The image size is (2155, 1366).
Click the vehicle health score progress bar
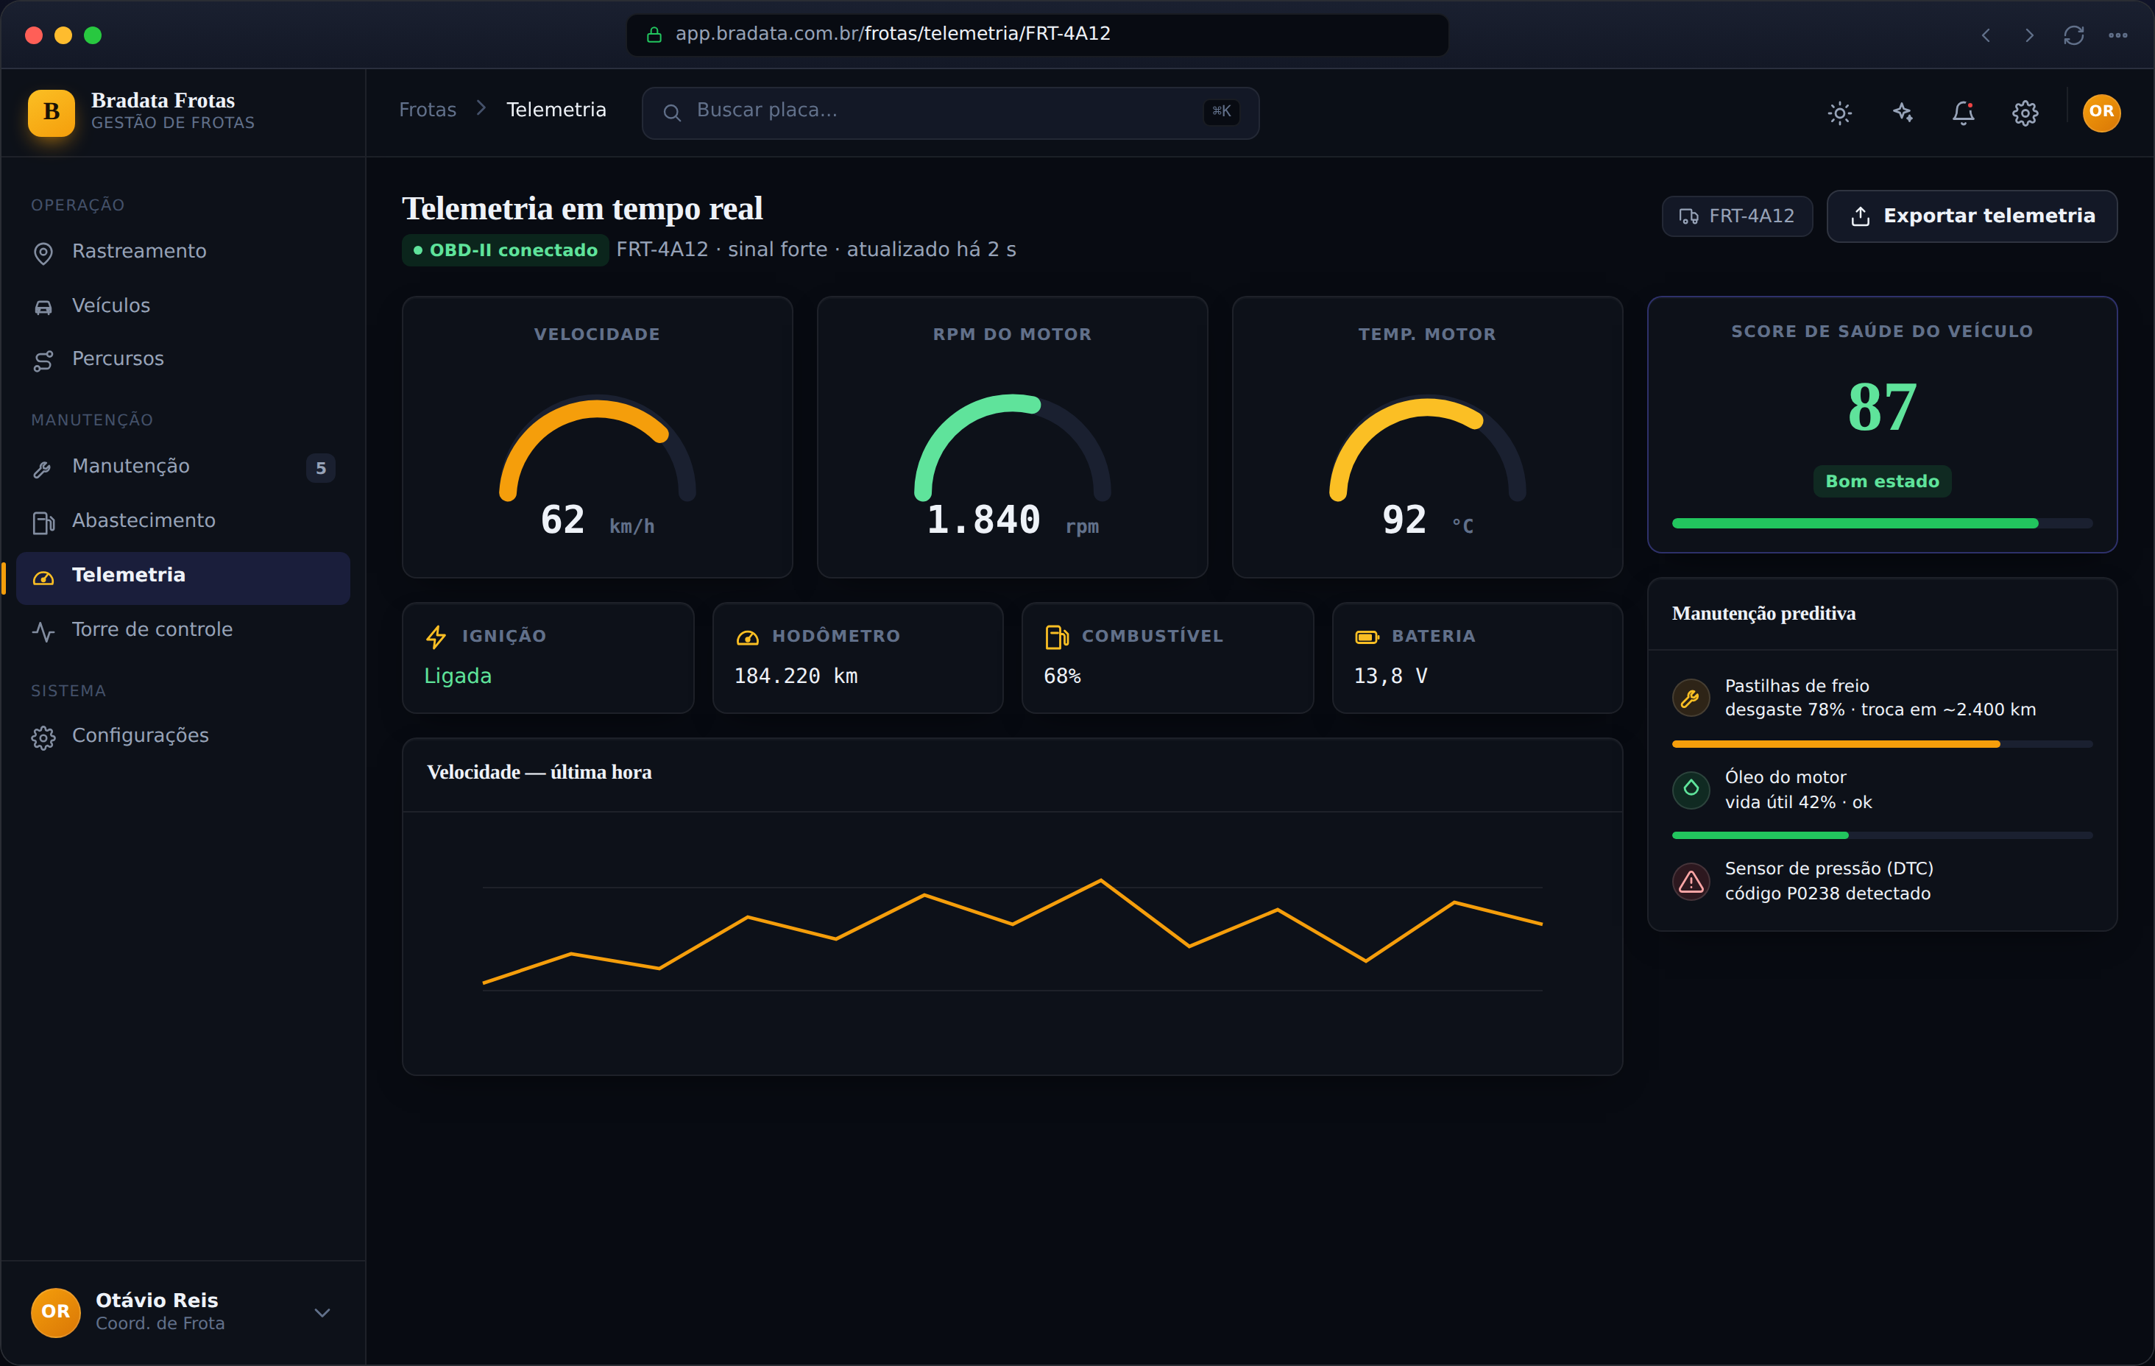click(1881, 524)
